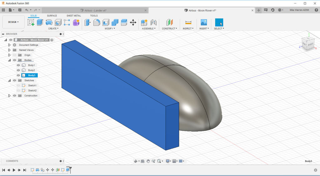Select the Split Body tool
Image resolution: width=320 pixels, height=176 pixels.
pyautogui.click(x=124, y=22)
